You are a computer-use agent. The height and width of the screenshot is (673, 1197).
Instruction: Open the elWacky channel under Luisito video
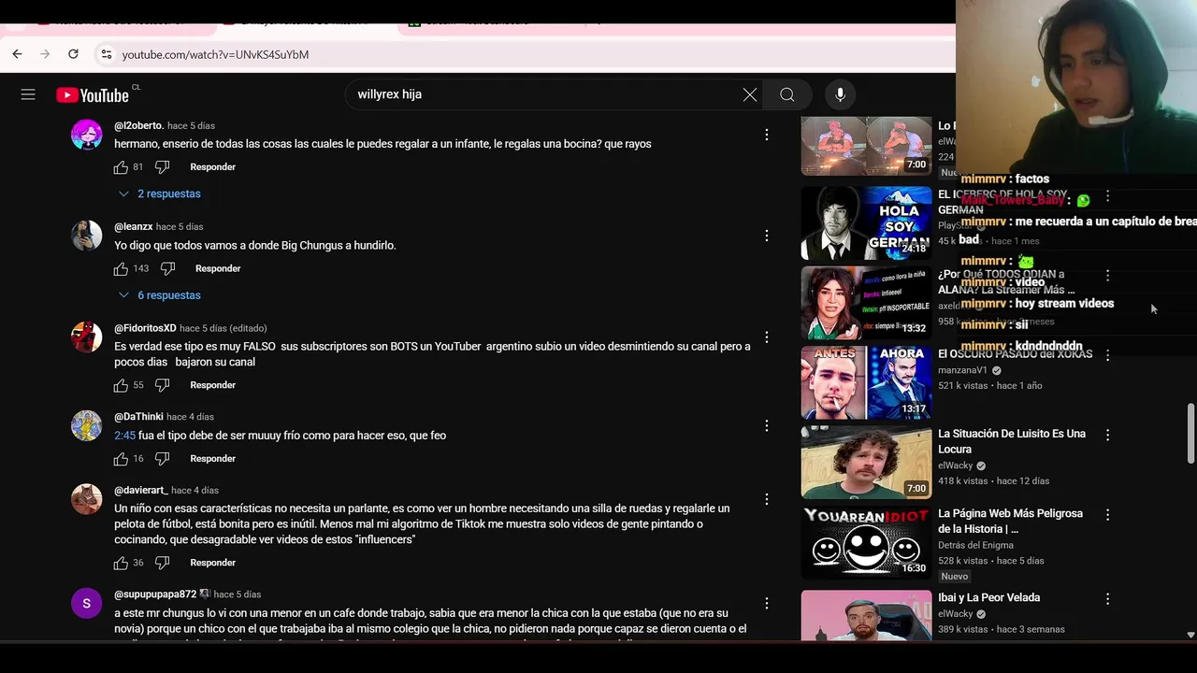956,465
